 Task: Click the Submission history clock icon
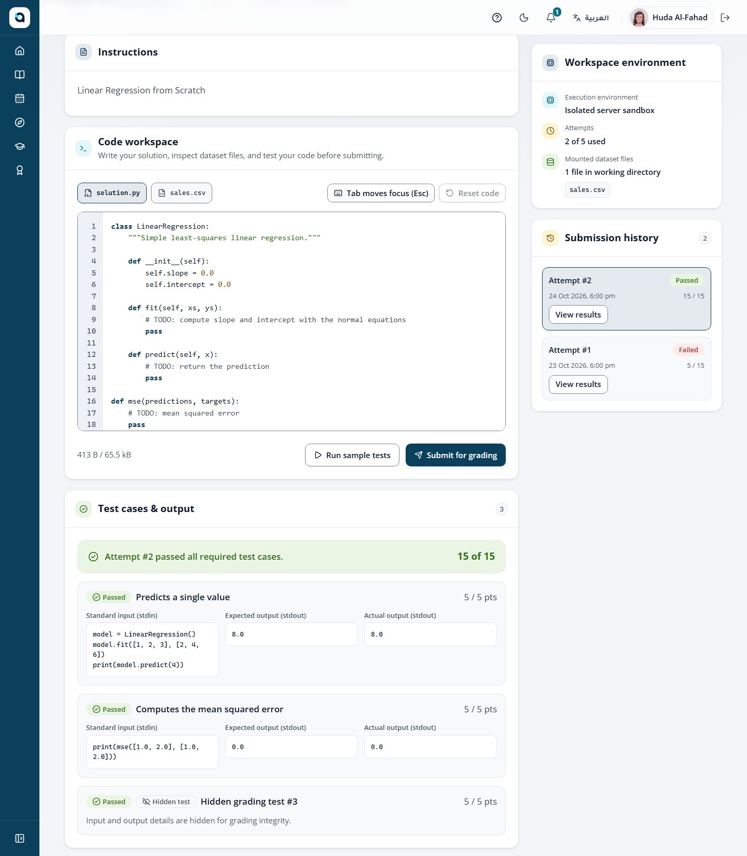(550, 238)
